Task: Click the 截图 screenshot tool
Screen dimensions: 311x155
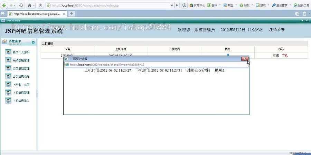Action: (x=228, y=6)
